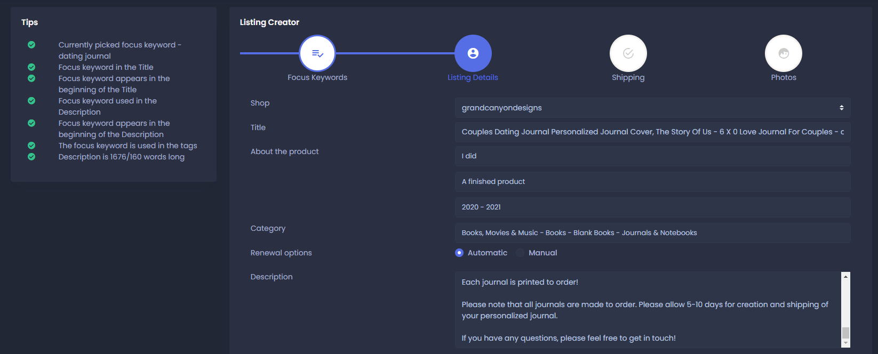
Task: Select Automatic renewal option
Action: [x=459, y=253]
